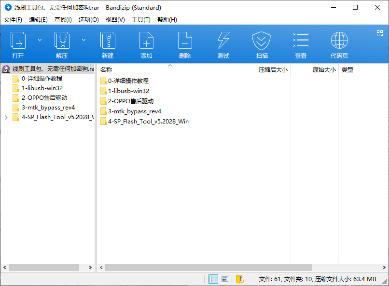Open the dropdown arrow next to 打开
The width and height of the screenshot is (389, 286).
40,40
